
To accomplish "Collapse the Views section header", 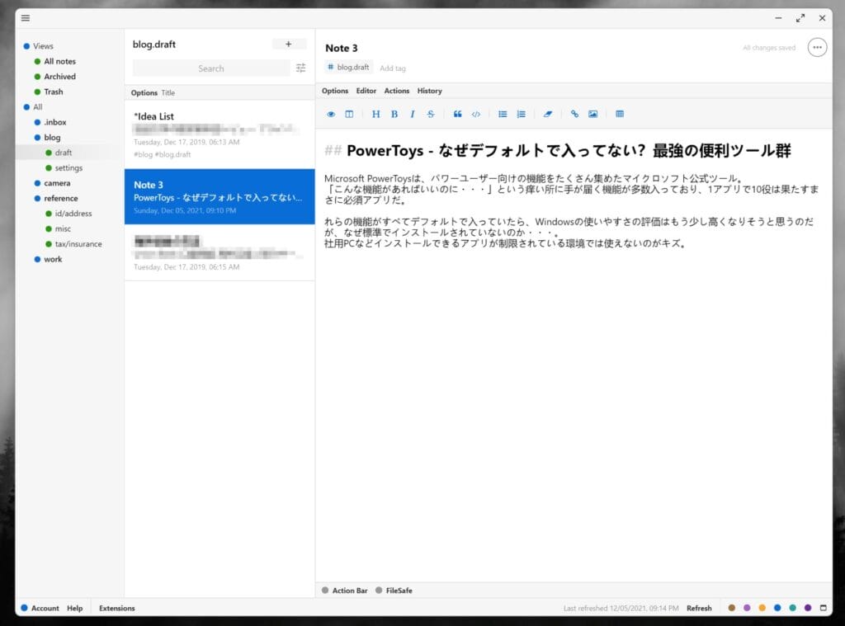I will click(38, 46).
